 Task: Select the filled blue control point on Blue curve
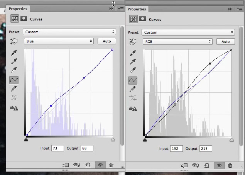51,106
